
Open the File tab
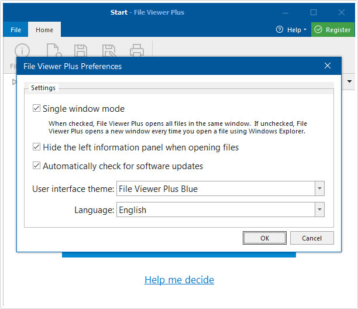16,29
